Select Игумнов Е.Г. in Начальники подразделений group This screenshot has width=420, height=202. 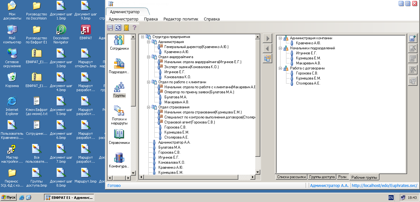click(307, 53)
